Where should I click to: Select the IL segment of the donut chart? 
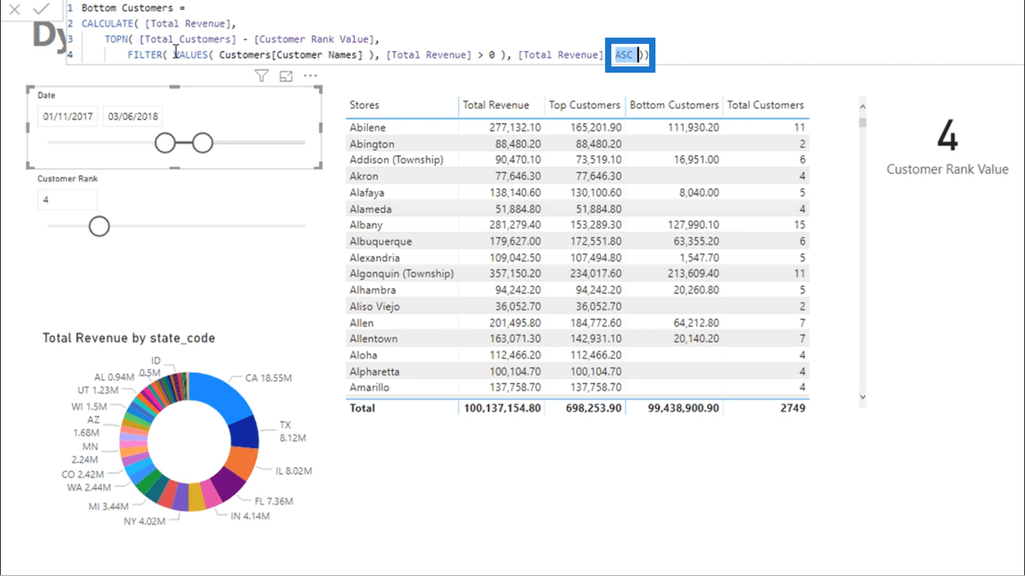click(x=242, y=462)
